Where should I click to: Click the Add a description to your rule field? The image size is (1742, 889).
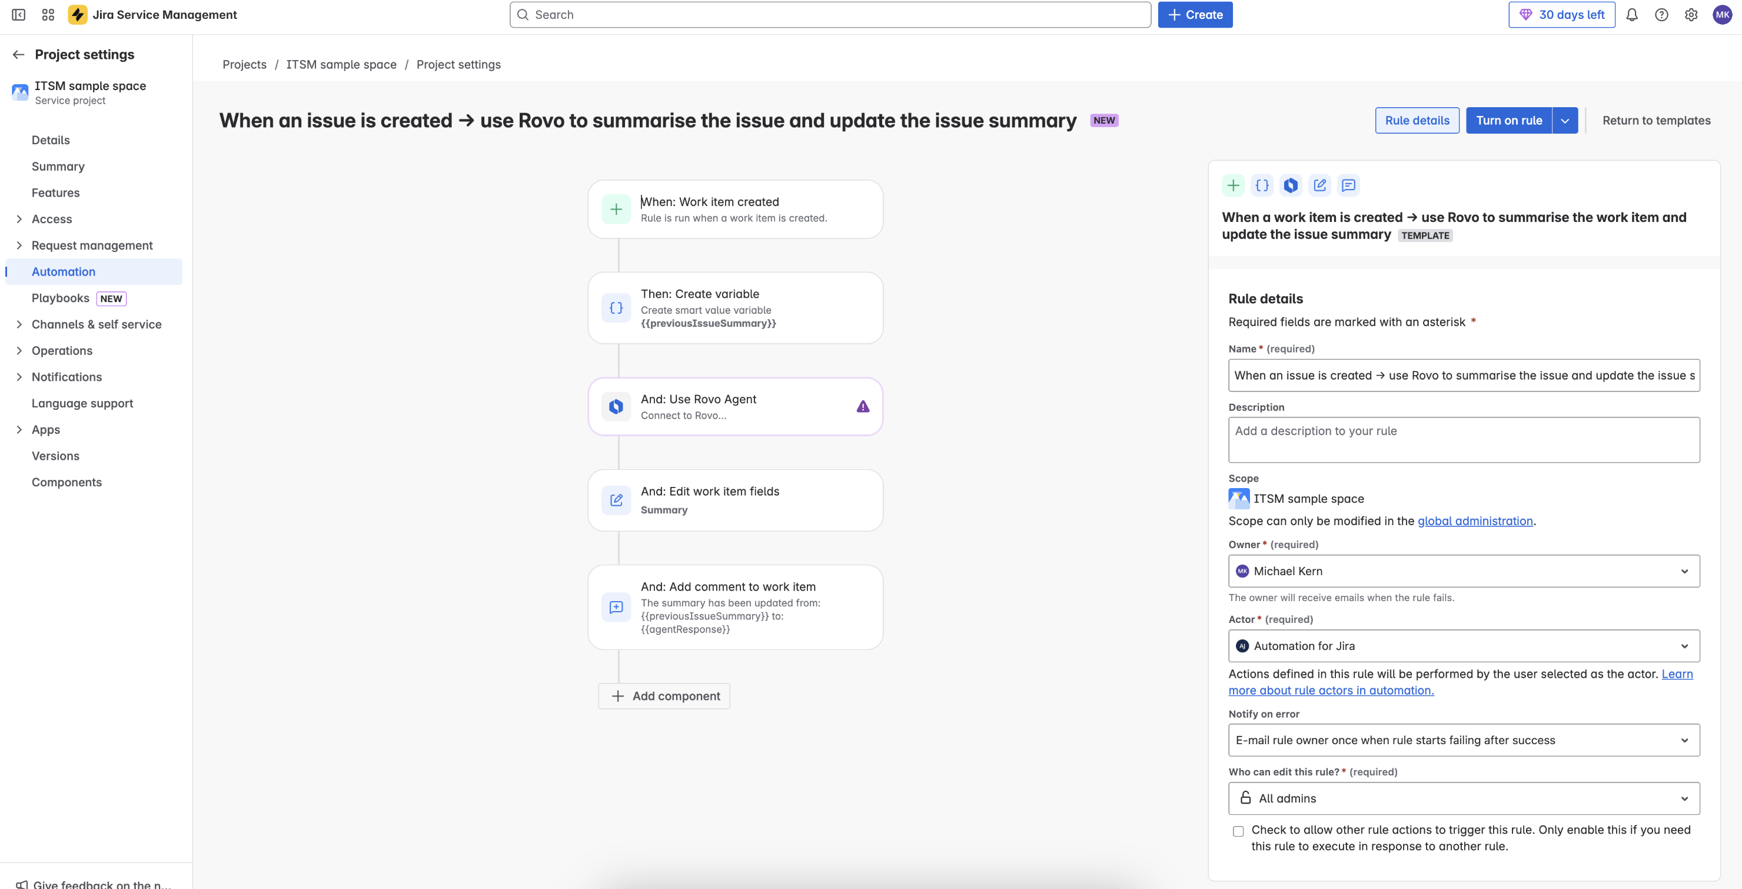coord(1464,440)
